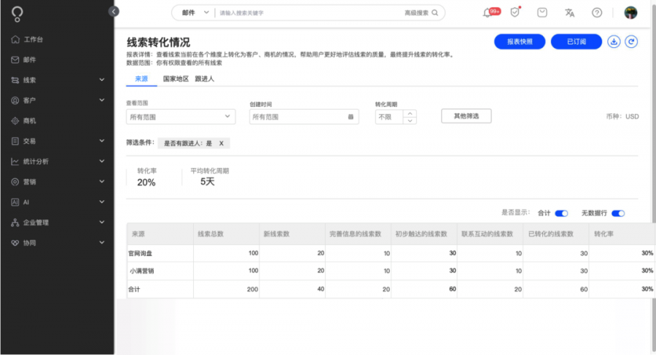Open the language translation icon
The image size is (656, 355).
point(569,13)
